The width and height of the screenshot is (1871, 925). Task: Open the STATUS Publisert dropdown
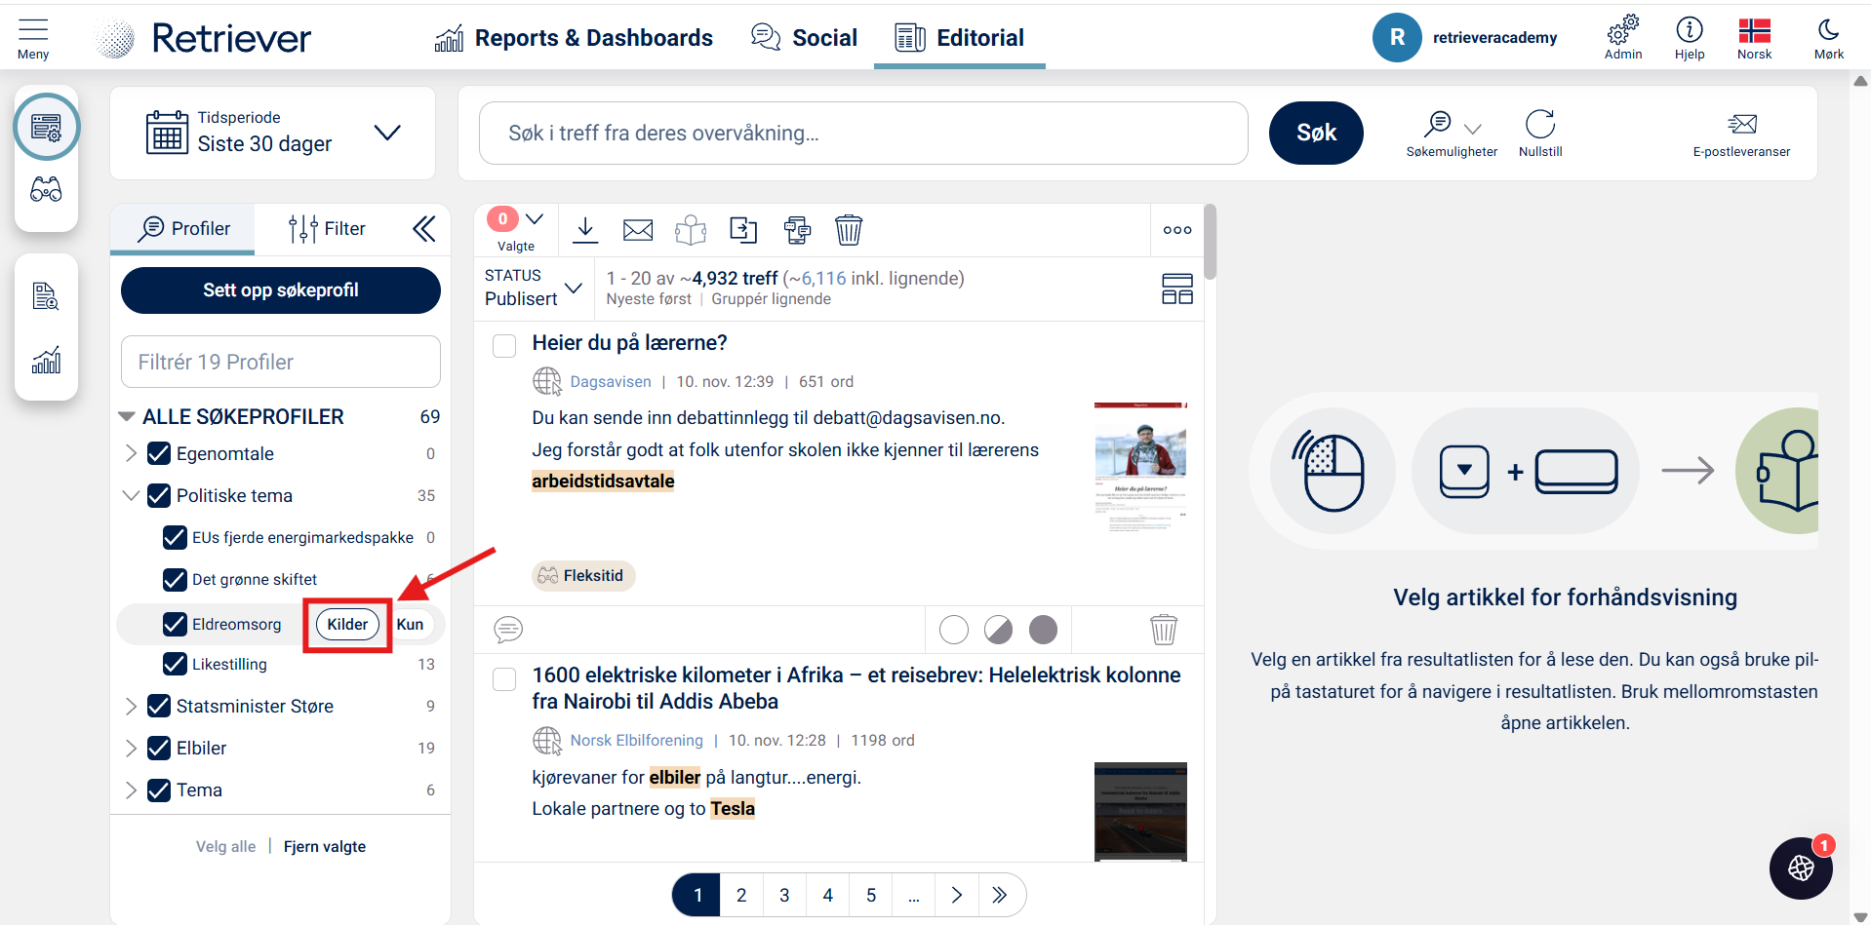(x=534, y=289)
